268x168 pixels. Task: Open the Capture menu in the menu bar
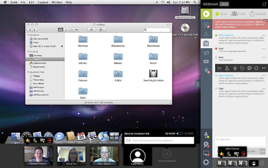43,2
